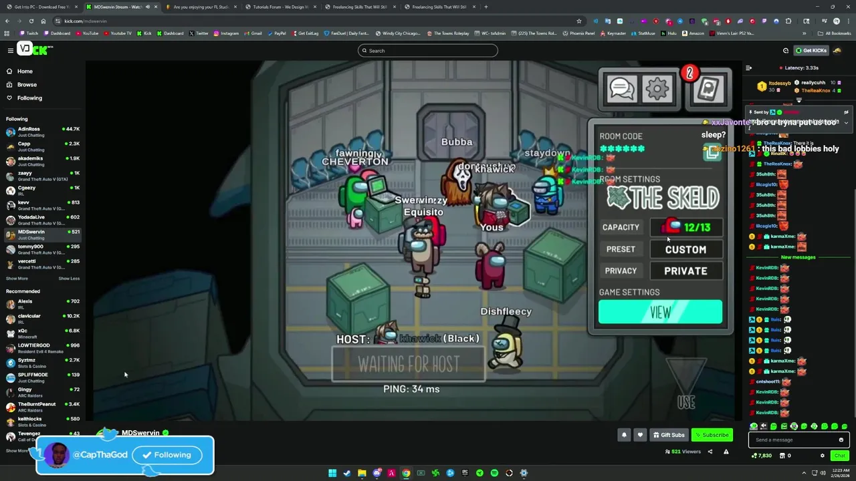Open All Bookmarks folder

click(x=835, y=33)
